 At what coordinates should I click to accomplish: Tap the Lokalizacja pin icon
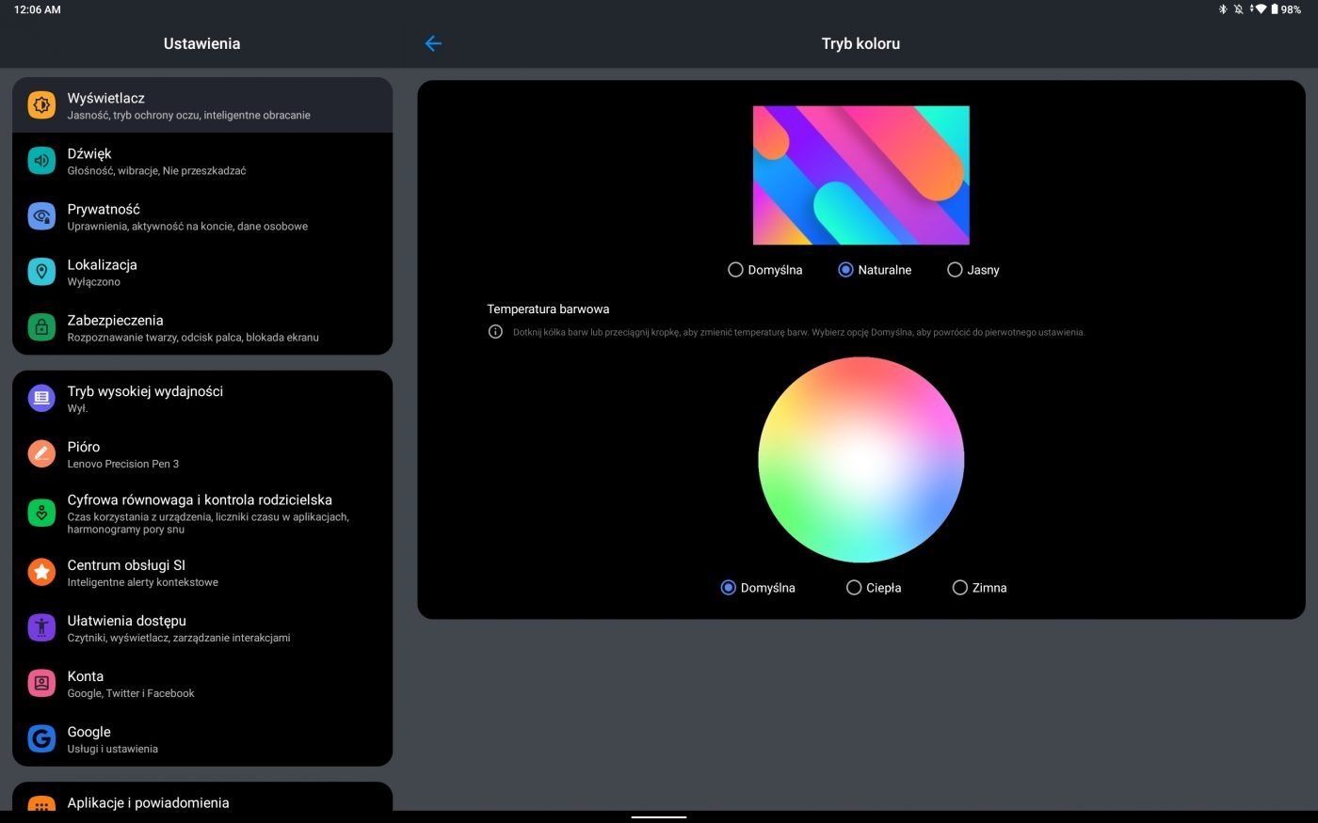pos(41,272)
